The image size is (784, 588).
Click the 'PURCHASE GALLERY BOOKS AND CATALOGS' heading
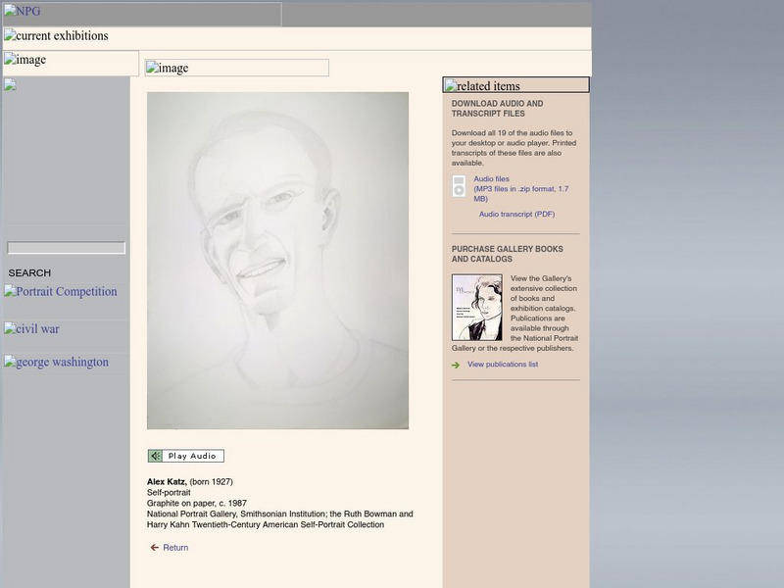(x=507, y=254)
